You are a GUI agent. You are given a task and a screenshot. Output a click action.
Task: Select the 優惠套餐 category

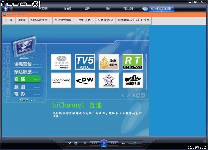coord(28,64)
